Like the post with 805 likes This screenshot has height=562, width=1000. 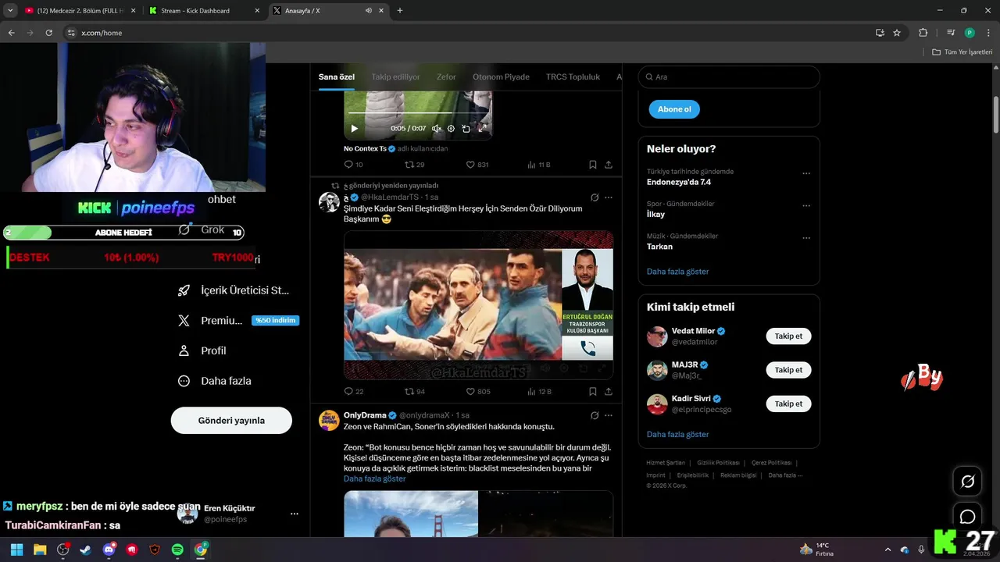point(477,392)
